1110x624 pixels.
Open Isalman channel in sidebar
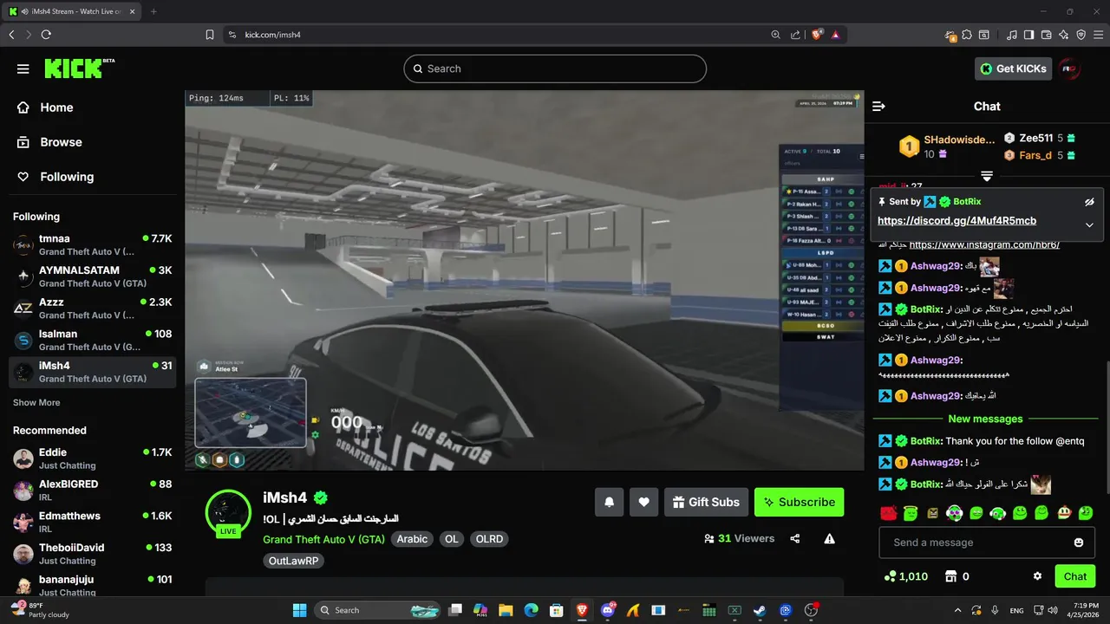92,340
